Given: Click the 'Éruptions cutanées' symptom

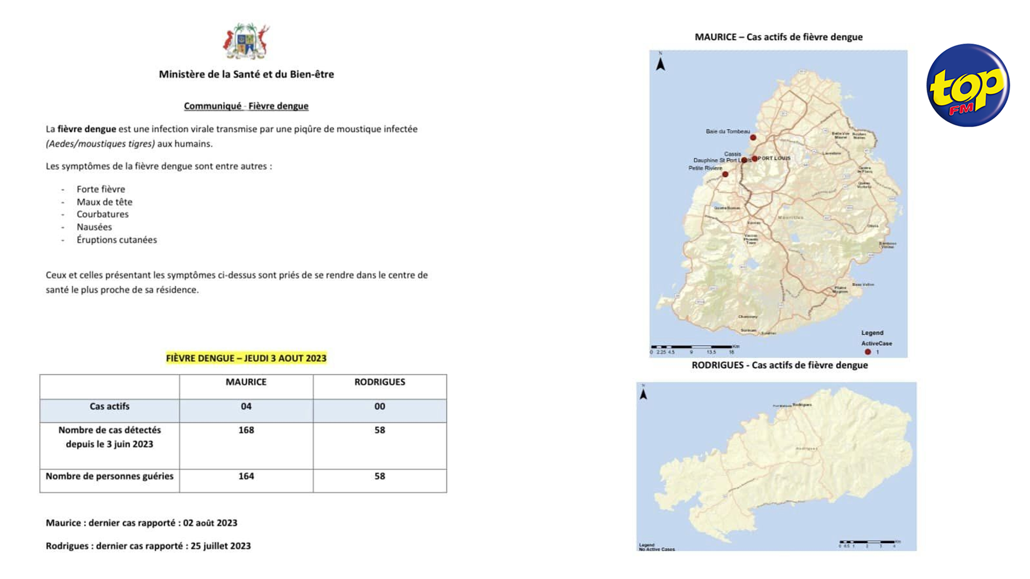Looking at the screenshot, I should 117,240.
